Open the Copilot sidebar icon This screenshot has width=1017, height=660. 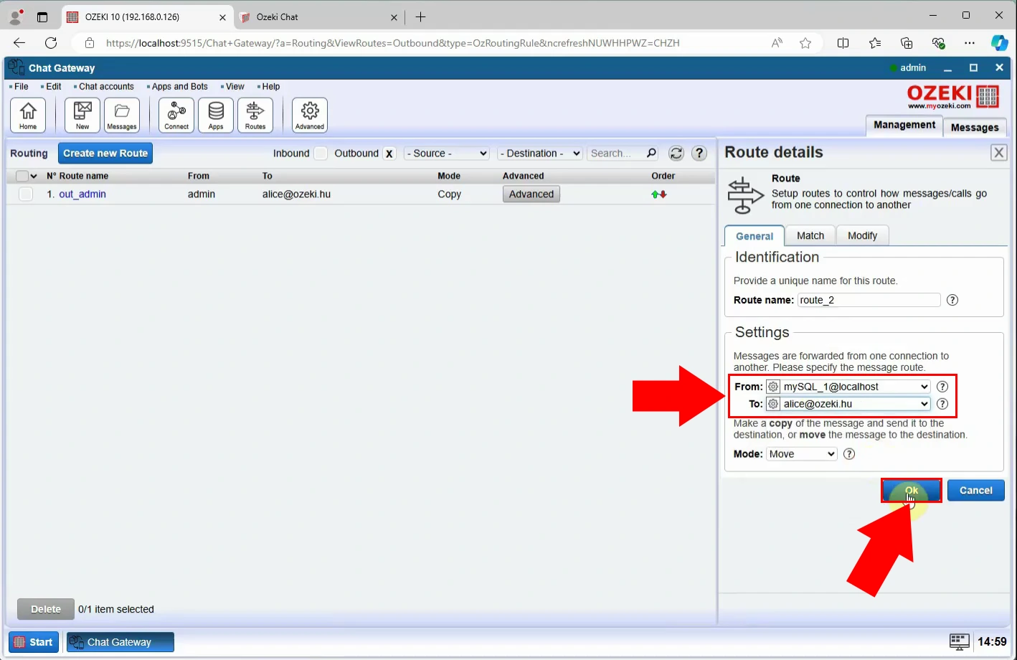(999, 43)
